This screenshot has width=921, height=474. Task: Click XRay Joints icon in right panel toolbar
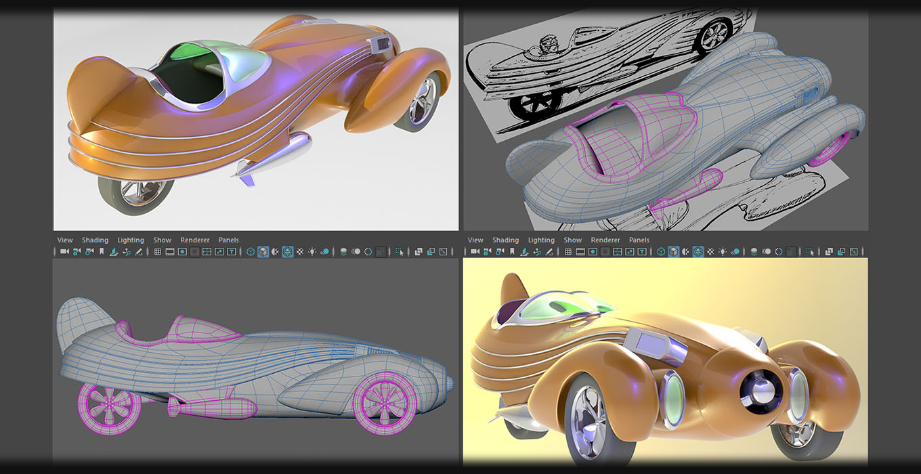[853, 251]
